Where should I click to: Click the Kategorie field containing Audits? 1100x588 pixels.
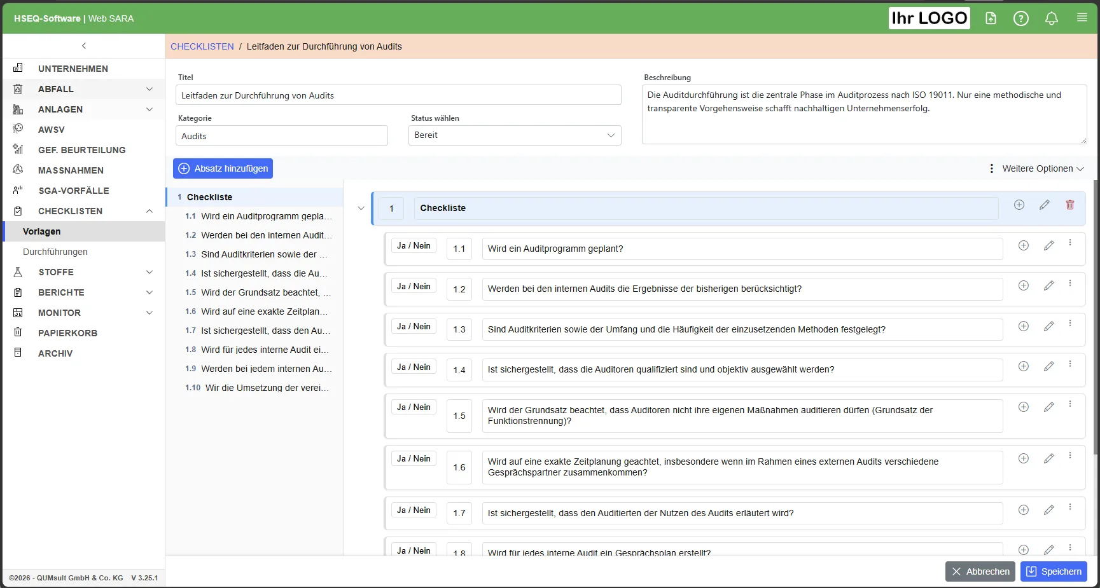[282, 135]
